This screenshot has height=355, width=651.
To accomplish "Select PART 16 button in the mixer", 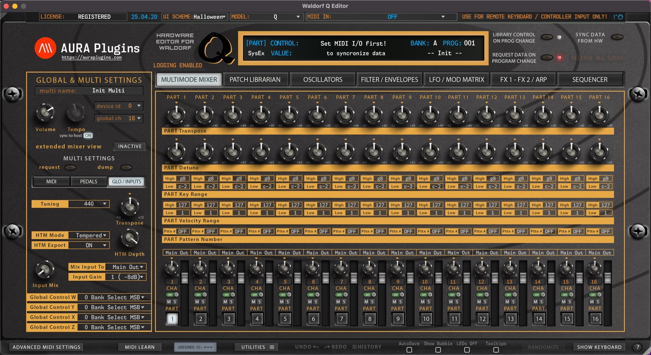I will (x=595, y=319).
